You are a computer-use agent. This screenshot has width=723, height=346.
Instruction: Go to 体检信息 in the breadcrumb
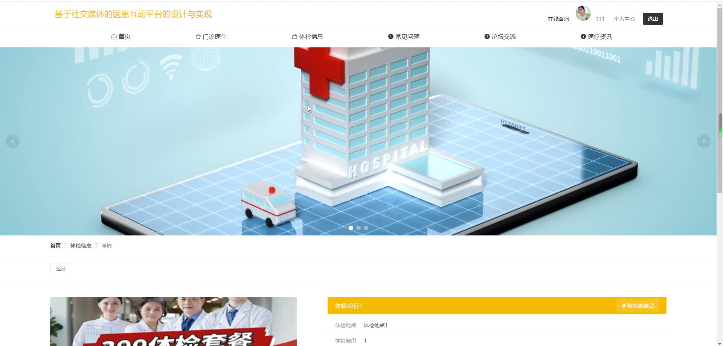click(x=81, y=246)
